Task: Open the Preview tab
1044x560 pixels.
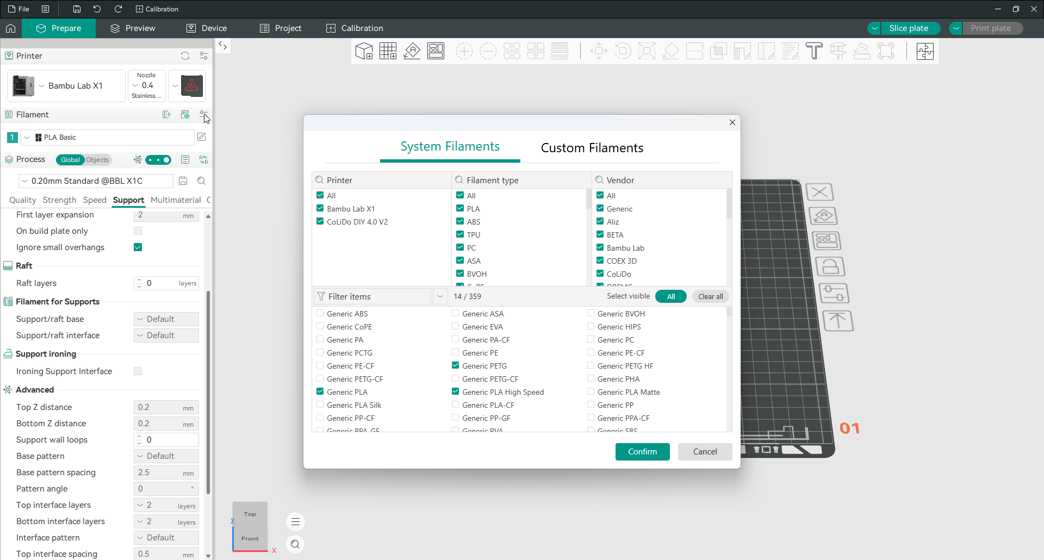Action: click(x=133, y=28)
